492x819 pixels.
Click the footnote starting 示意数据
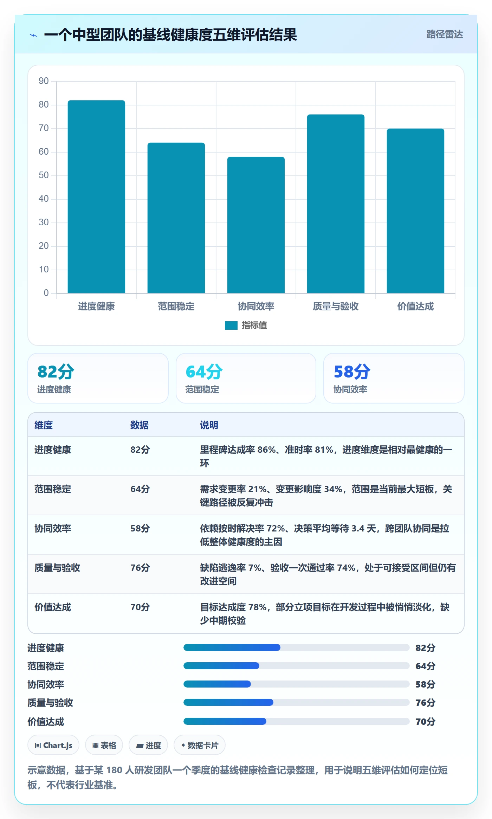[x=238, y=778]
